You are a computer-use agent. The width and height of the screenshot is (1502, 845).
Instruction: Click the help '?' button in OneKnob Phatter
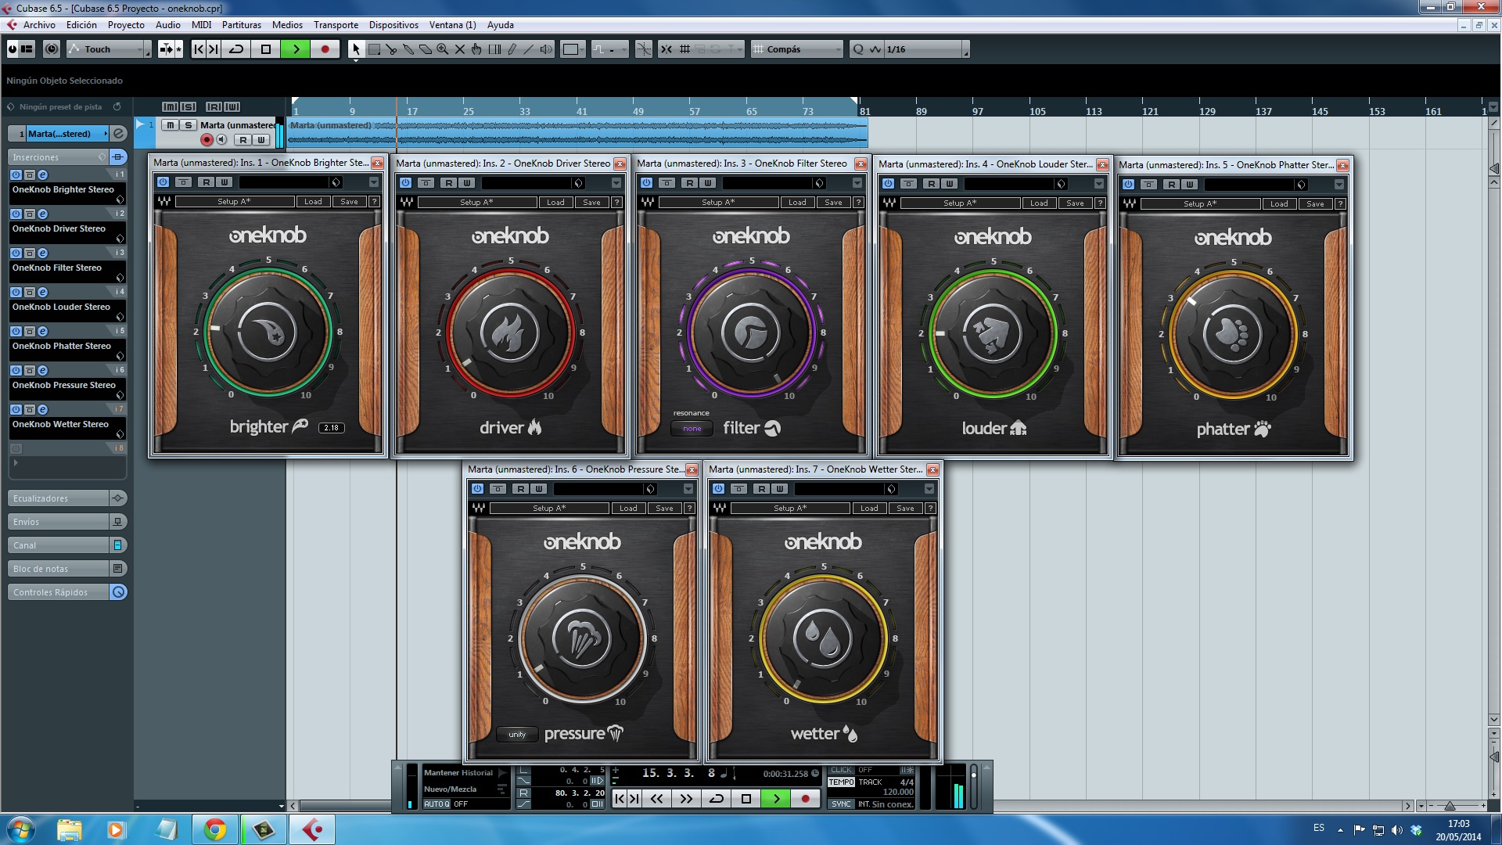click(x=1340, y=204)
